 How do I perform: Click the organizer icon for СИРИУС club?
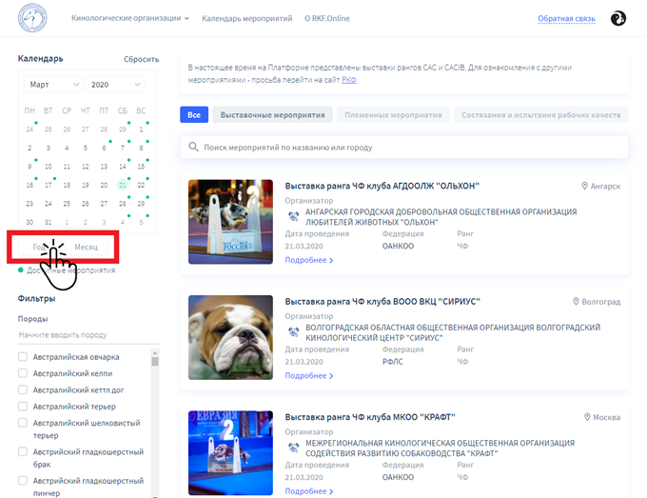click(x=293, y=332)
